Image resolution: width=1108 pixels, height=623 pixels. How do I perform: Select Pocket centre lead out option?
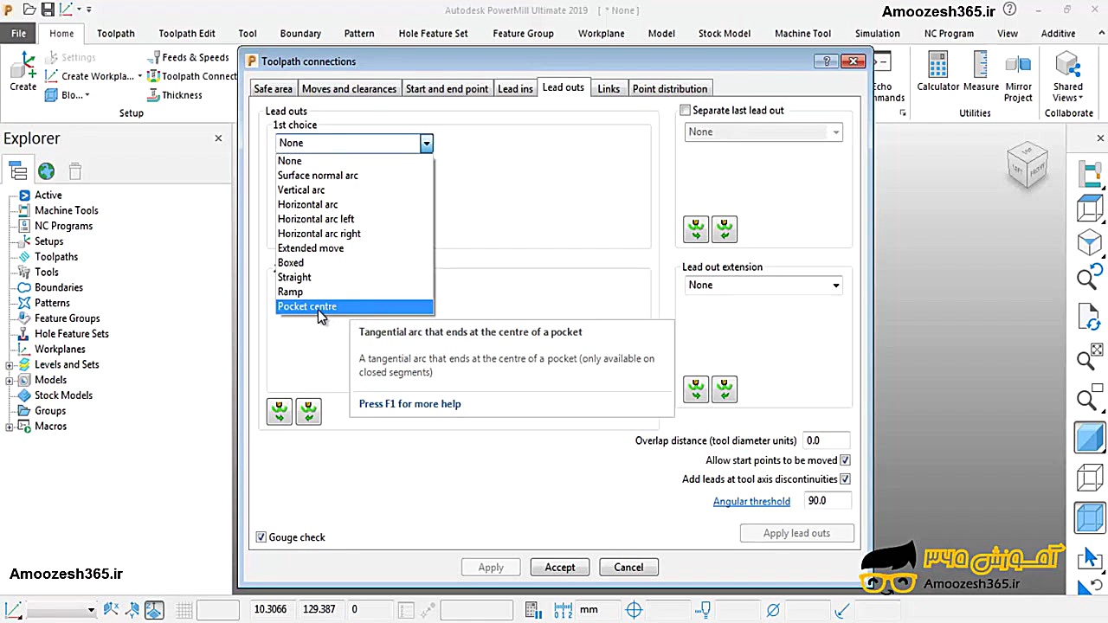point(354,307)
